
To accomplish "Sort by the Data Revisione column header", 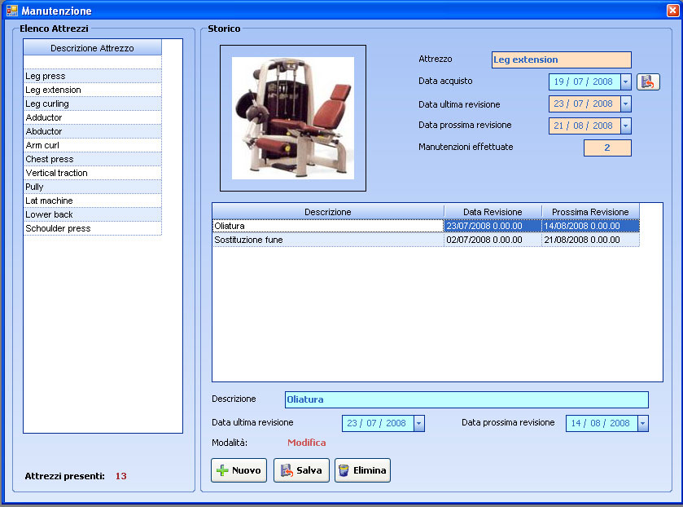I will click(493, 212).
